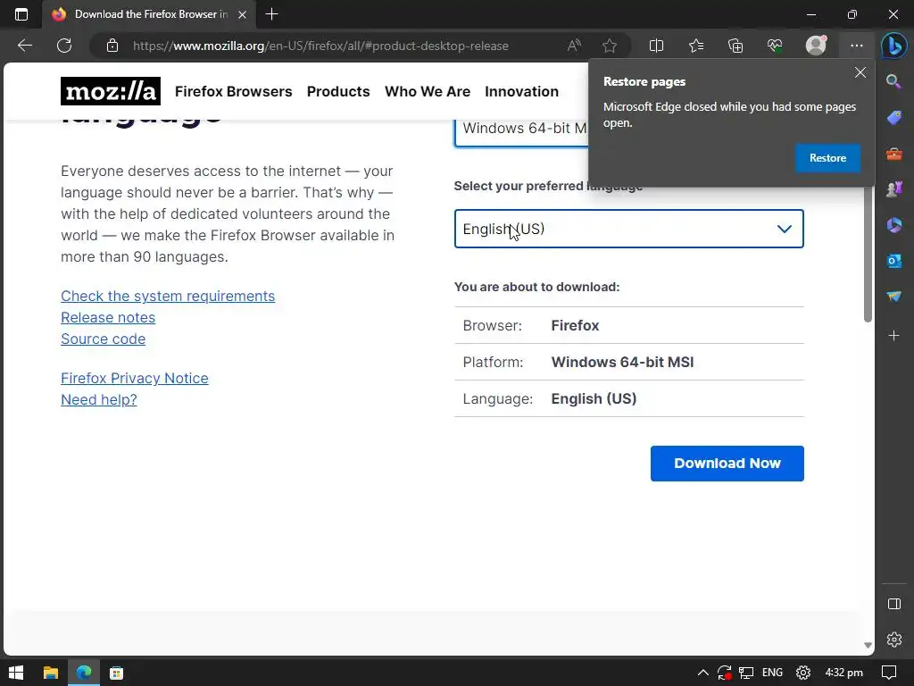
Task: Click the scrollbar down arrow
Action: tap(868, 645)
